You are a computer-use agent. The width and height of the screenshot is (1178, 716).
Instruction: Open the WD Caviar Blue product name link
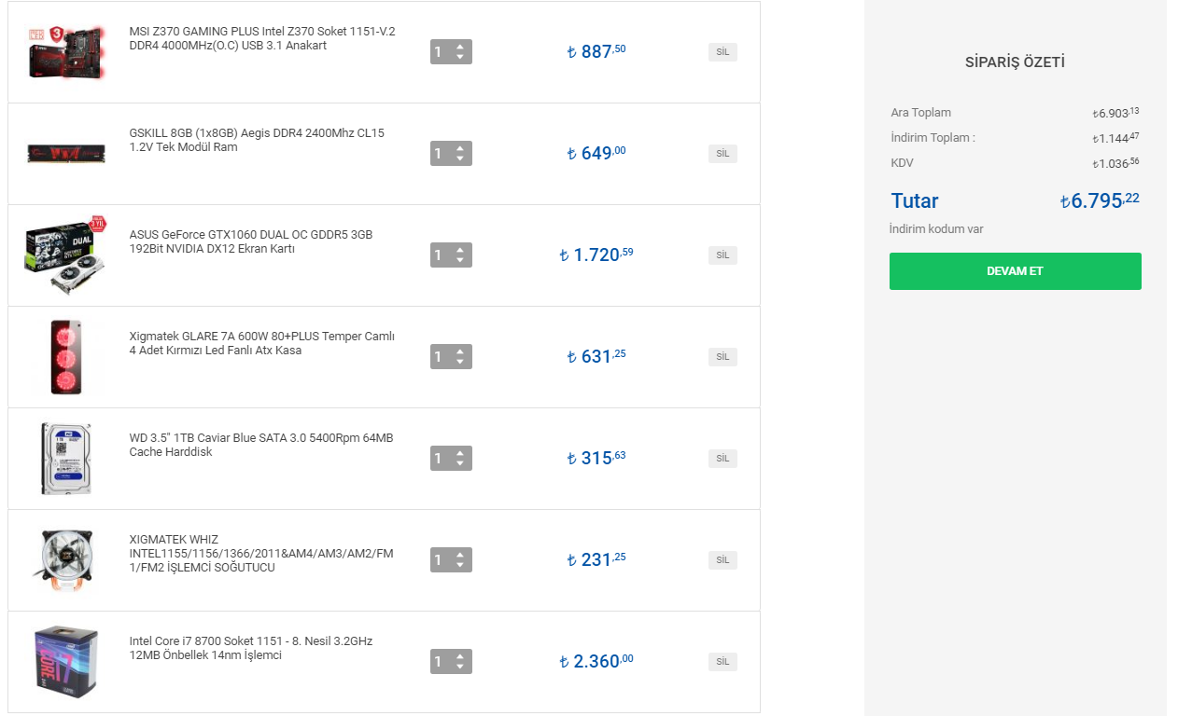[260, 445]
